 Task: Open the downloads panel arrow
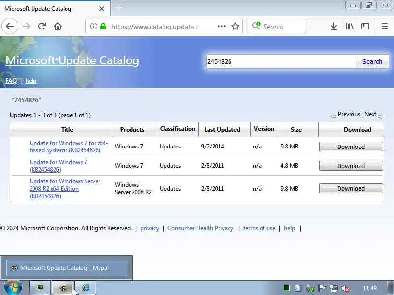click(334, 26)
